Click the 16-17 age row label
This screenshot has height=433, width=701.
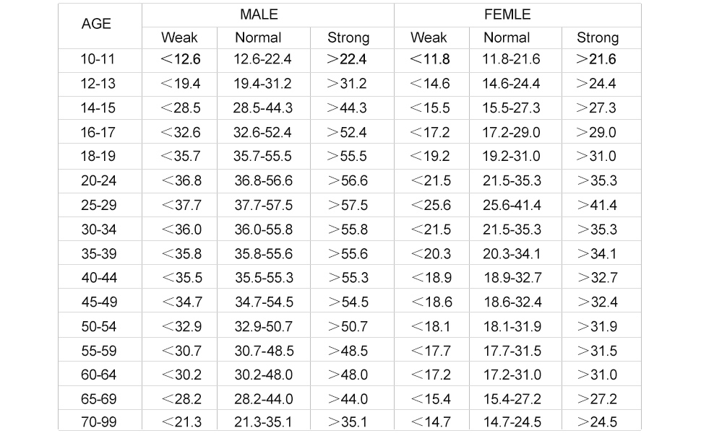pyautogui.click(x=98, y=133)
